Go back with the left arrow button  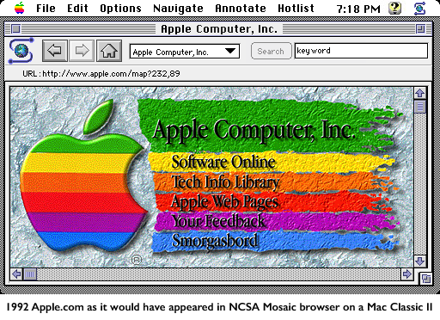pos(55,51)
